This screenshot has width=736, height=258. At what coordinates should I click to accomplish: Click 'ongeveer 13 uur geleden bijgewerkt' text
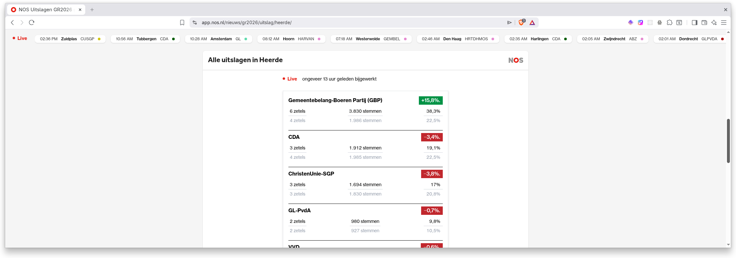pos(339,79)
